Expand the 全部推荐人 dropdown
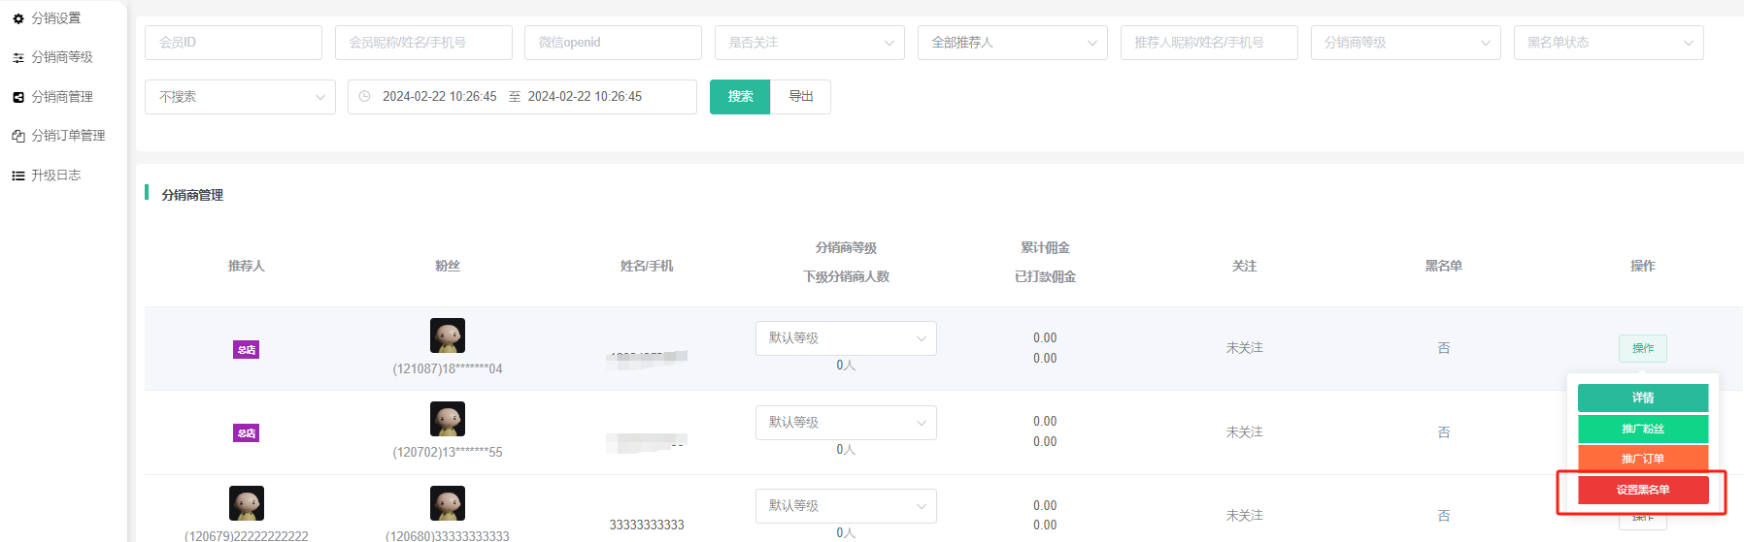The image size is (1744, 542). pyautogui.click(x=1012, y=43)
